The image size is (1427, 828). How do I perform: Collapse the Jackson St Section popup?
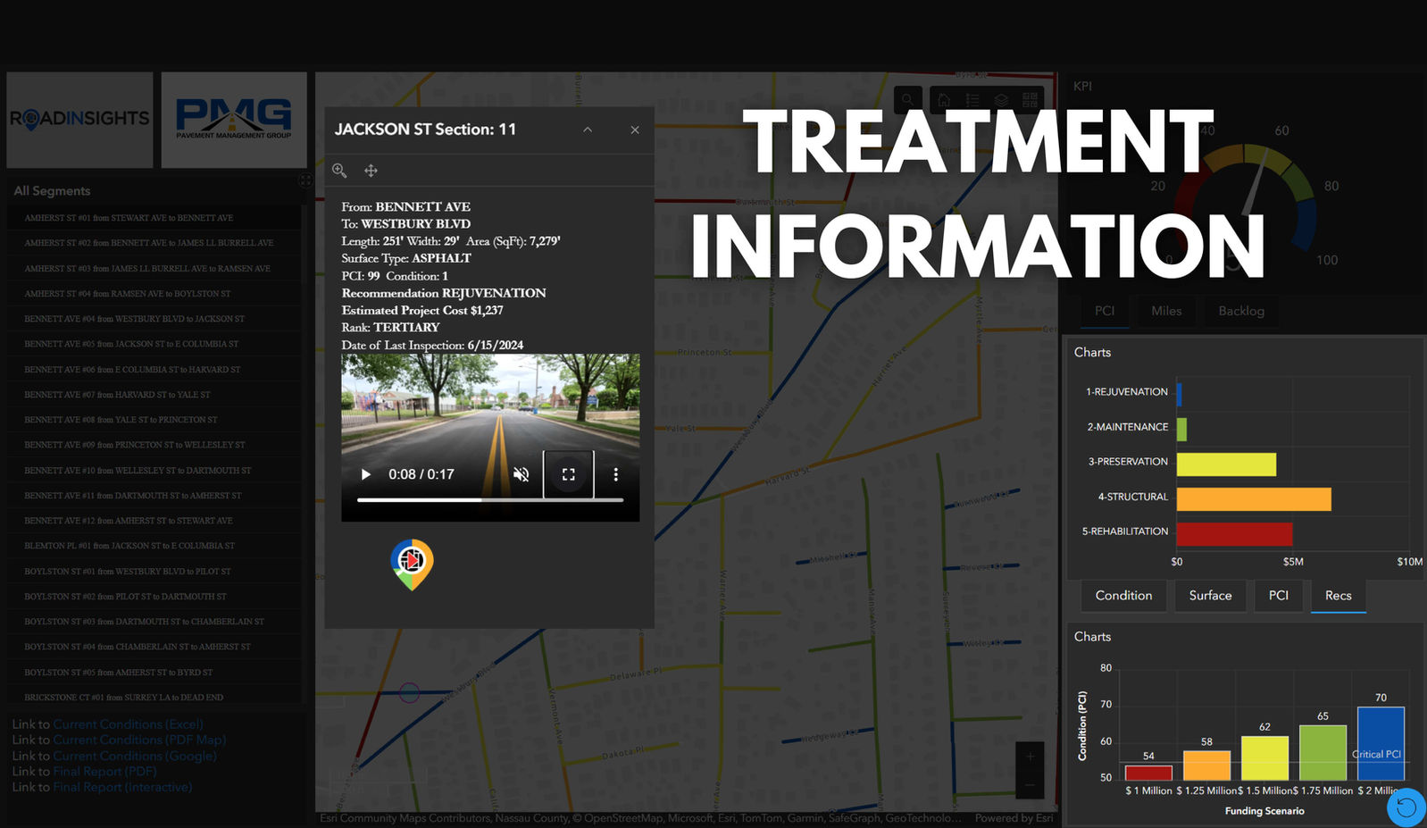coord(588,130)
